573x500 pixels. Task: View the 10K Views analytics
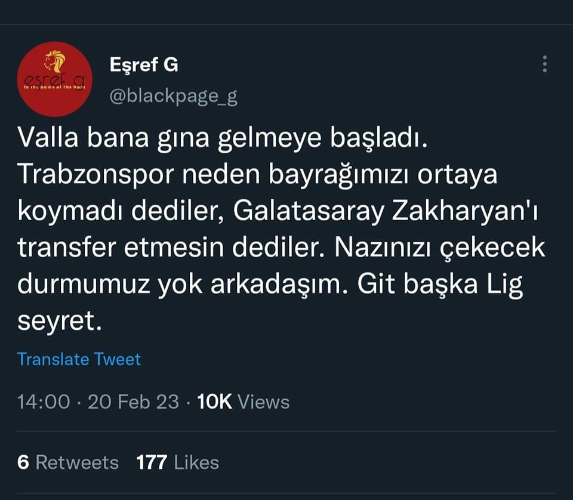[243, 402]
